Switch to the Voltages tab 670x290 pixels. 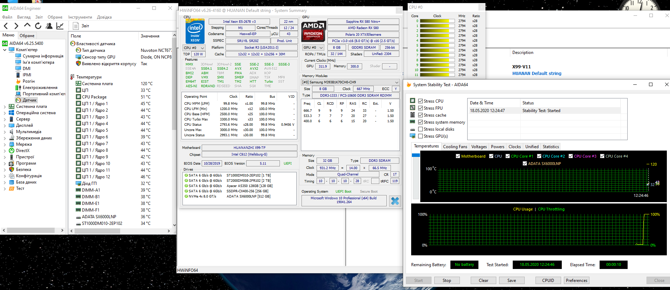point(479,147)
